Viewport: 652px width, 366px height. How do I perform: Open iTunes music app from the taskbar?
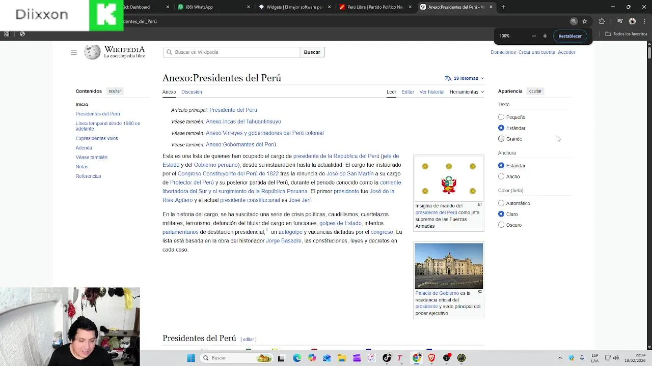[372, 358]
